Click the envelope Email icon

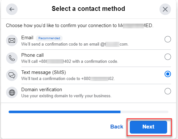tap(12, 40)
